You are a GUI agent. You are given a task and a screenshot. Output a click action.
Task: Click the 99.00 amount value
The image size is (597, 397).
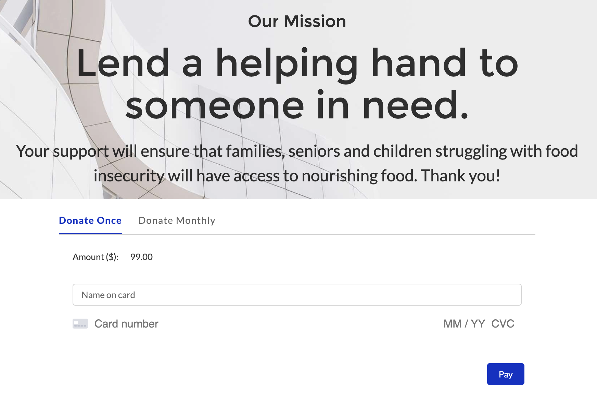click(141, 257)
